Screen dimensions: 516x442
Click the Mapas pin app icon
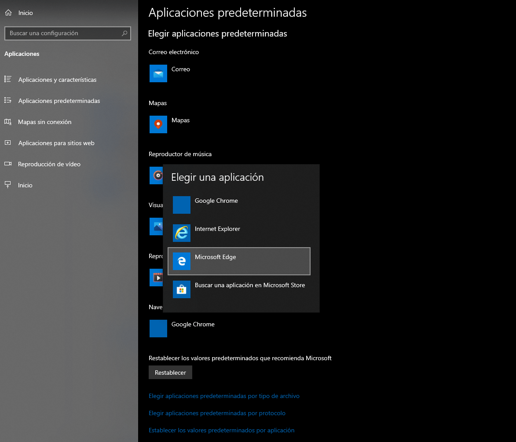(158, 124)
